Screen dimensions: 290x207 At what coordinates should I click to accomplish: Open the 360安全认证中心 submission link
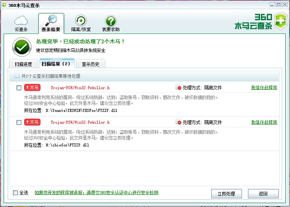96,193
